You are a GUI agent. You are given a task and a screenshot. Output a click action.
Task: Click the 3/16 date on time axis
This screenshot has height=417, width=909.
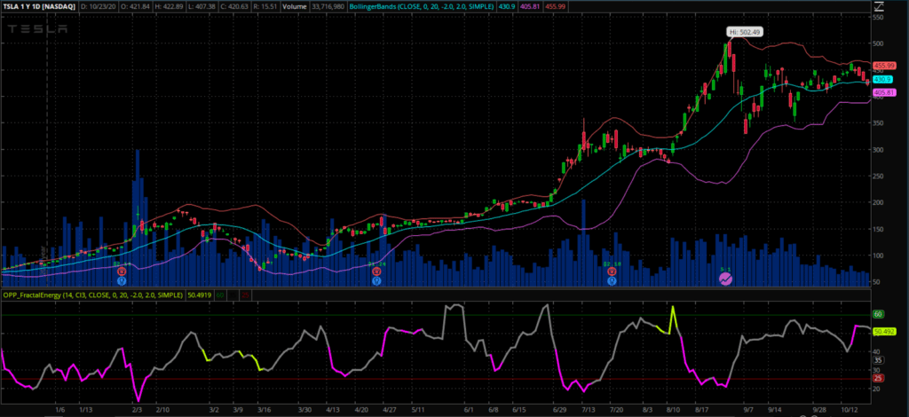265,410
